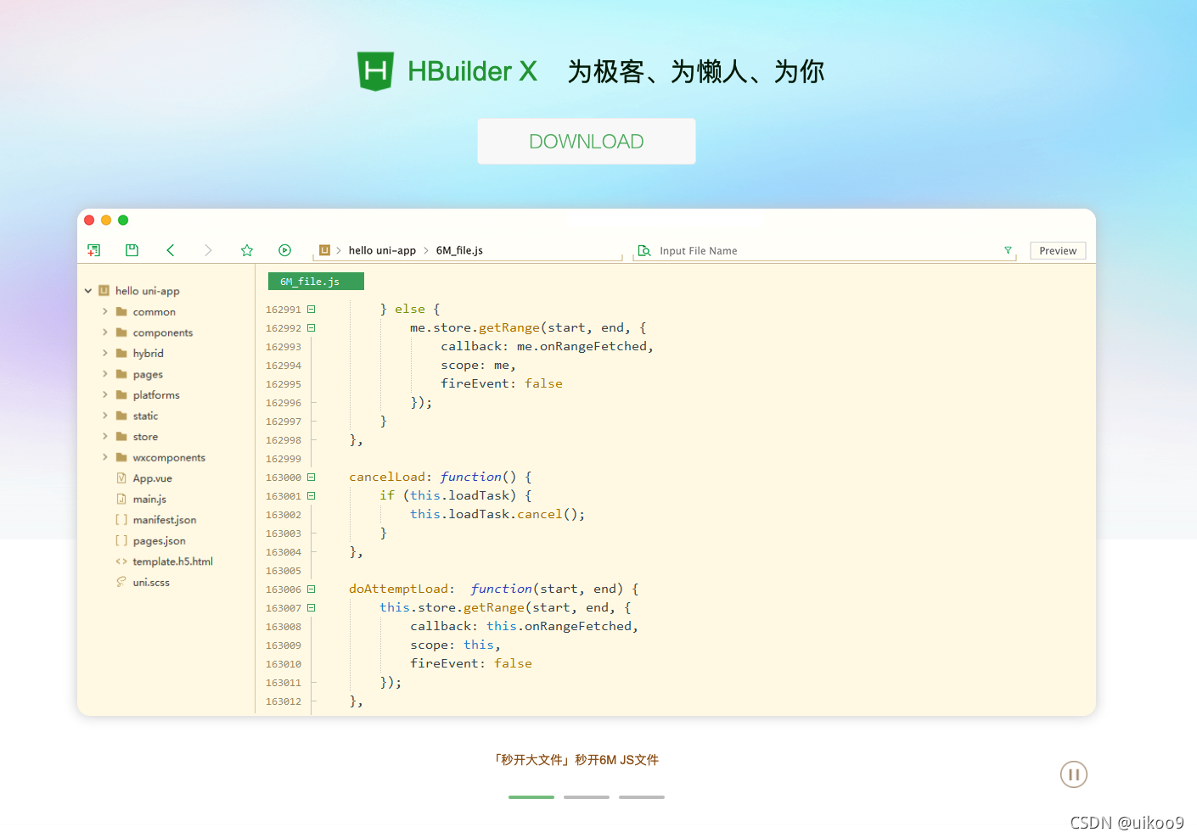
Task: Collapse the code fold at line 162991
Action: [312, 310]
